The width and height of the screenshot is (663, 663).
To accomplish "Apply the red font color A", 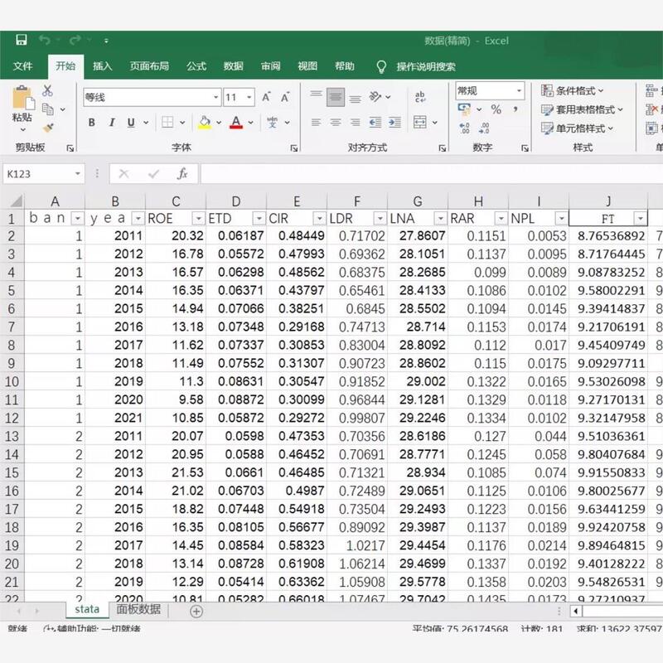I will tap(236, 122).
